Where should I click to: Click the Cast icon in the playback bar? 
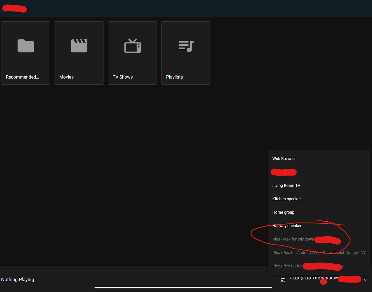[x=283, y=280]
